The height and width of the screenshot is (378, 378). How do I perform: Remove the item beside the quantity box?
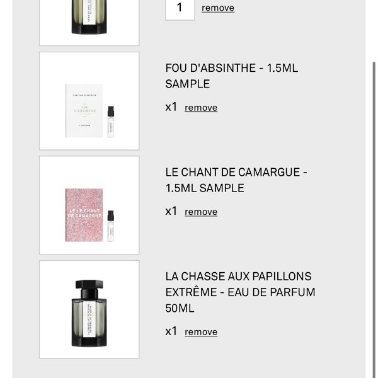[218, 8]
